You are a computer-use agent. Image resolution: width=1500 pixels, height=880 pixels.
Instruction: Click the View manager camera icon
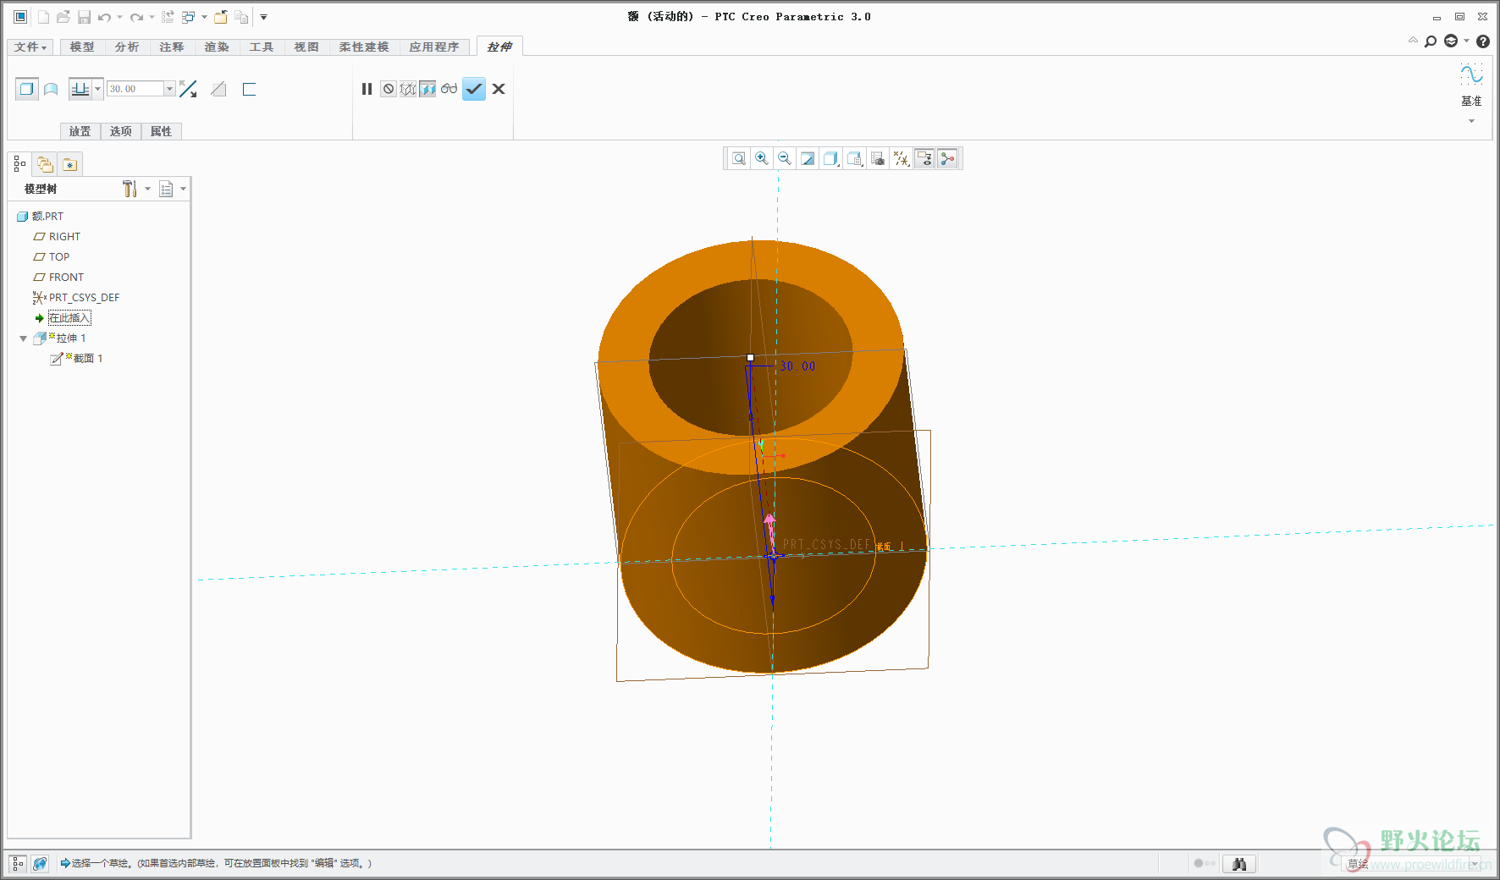878,158
